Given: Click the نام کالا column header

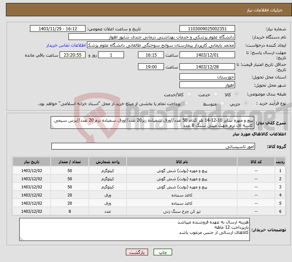Looking at the screenshot, I should point(182,162).
